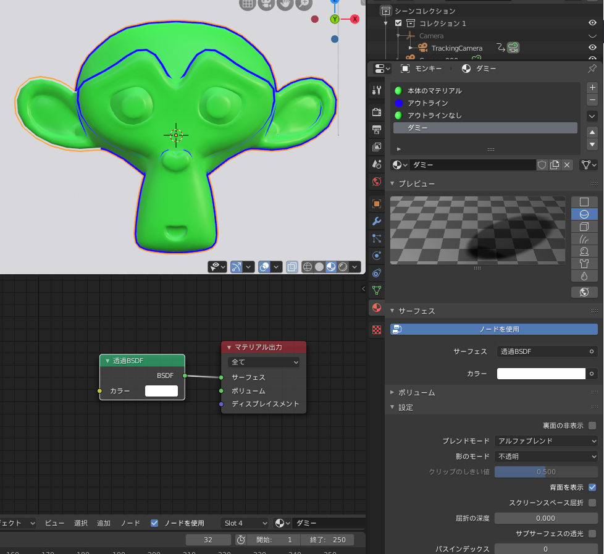Toggle world lighting in material preview
The height and width of the screenshot is (554, 604).
[584, 292]
